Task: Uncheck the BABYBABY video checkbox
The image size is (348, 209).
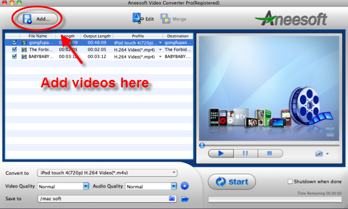Action: [x=14, y=56]
